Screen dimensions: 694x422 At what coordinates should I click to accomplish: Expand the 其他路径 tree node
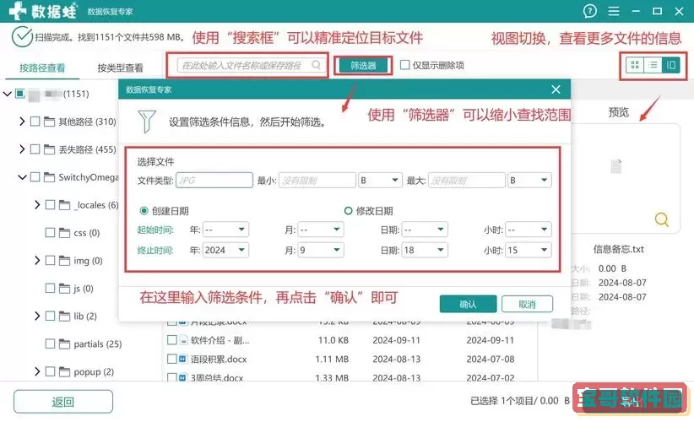22,122
